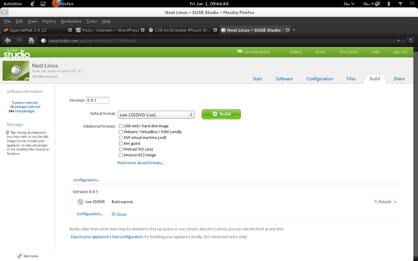Click the SUSE Studio logo
The width and height of the screenshot is (418, 261).
tap(17, 53)
